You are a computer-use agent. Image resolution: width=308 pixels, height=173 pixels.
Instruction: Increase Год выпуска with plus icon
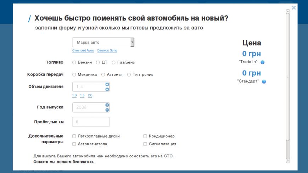point(107,105)
